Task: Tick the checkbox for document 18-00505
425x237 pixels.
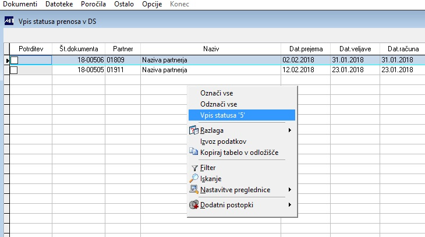Action: (14, 70)
